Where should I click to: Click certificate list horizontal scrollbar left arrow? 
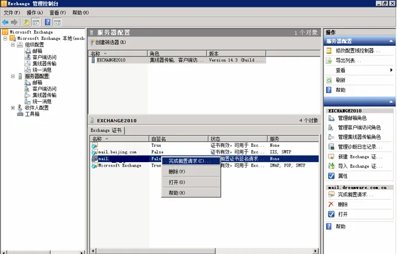click(93, 251)
